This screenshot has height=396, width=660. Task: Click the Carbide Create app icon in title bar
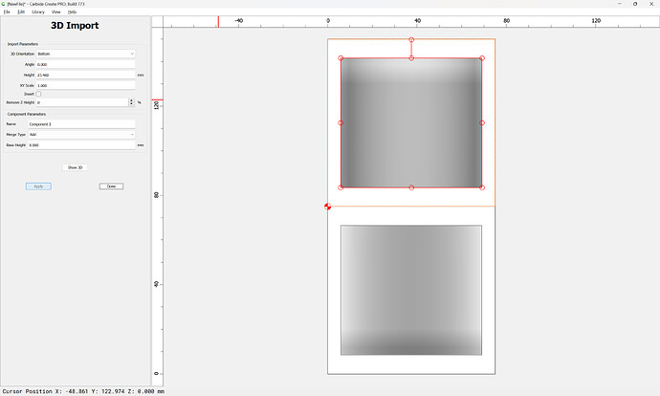(4, 4)
